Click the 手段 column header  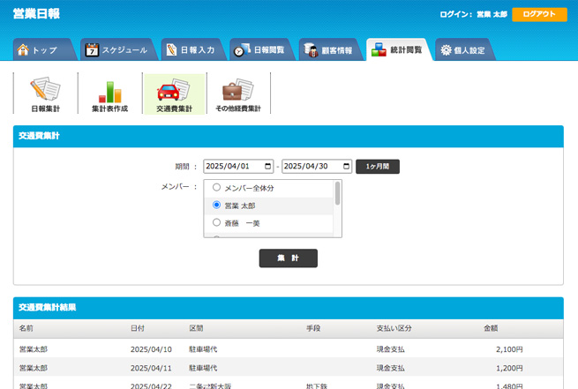(x=313, y=328)
